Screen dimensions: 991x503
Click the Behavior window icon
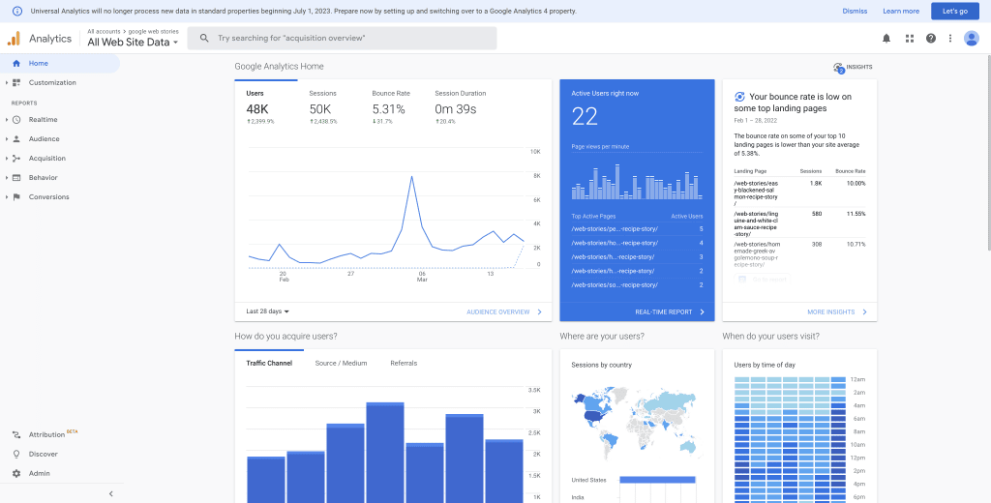click(x=16, y=178)
